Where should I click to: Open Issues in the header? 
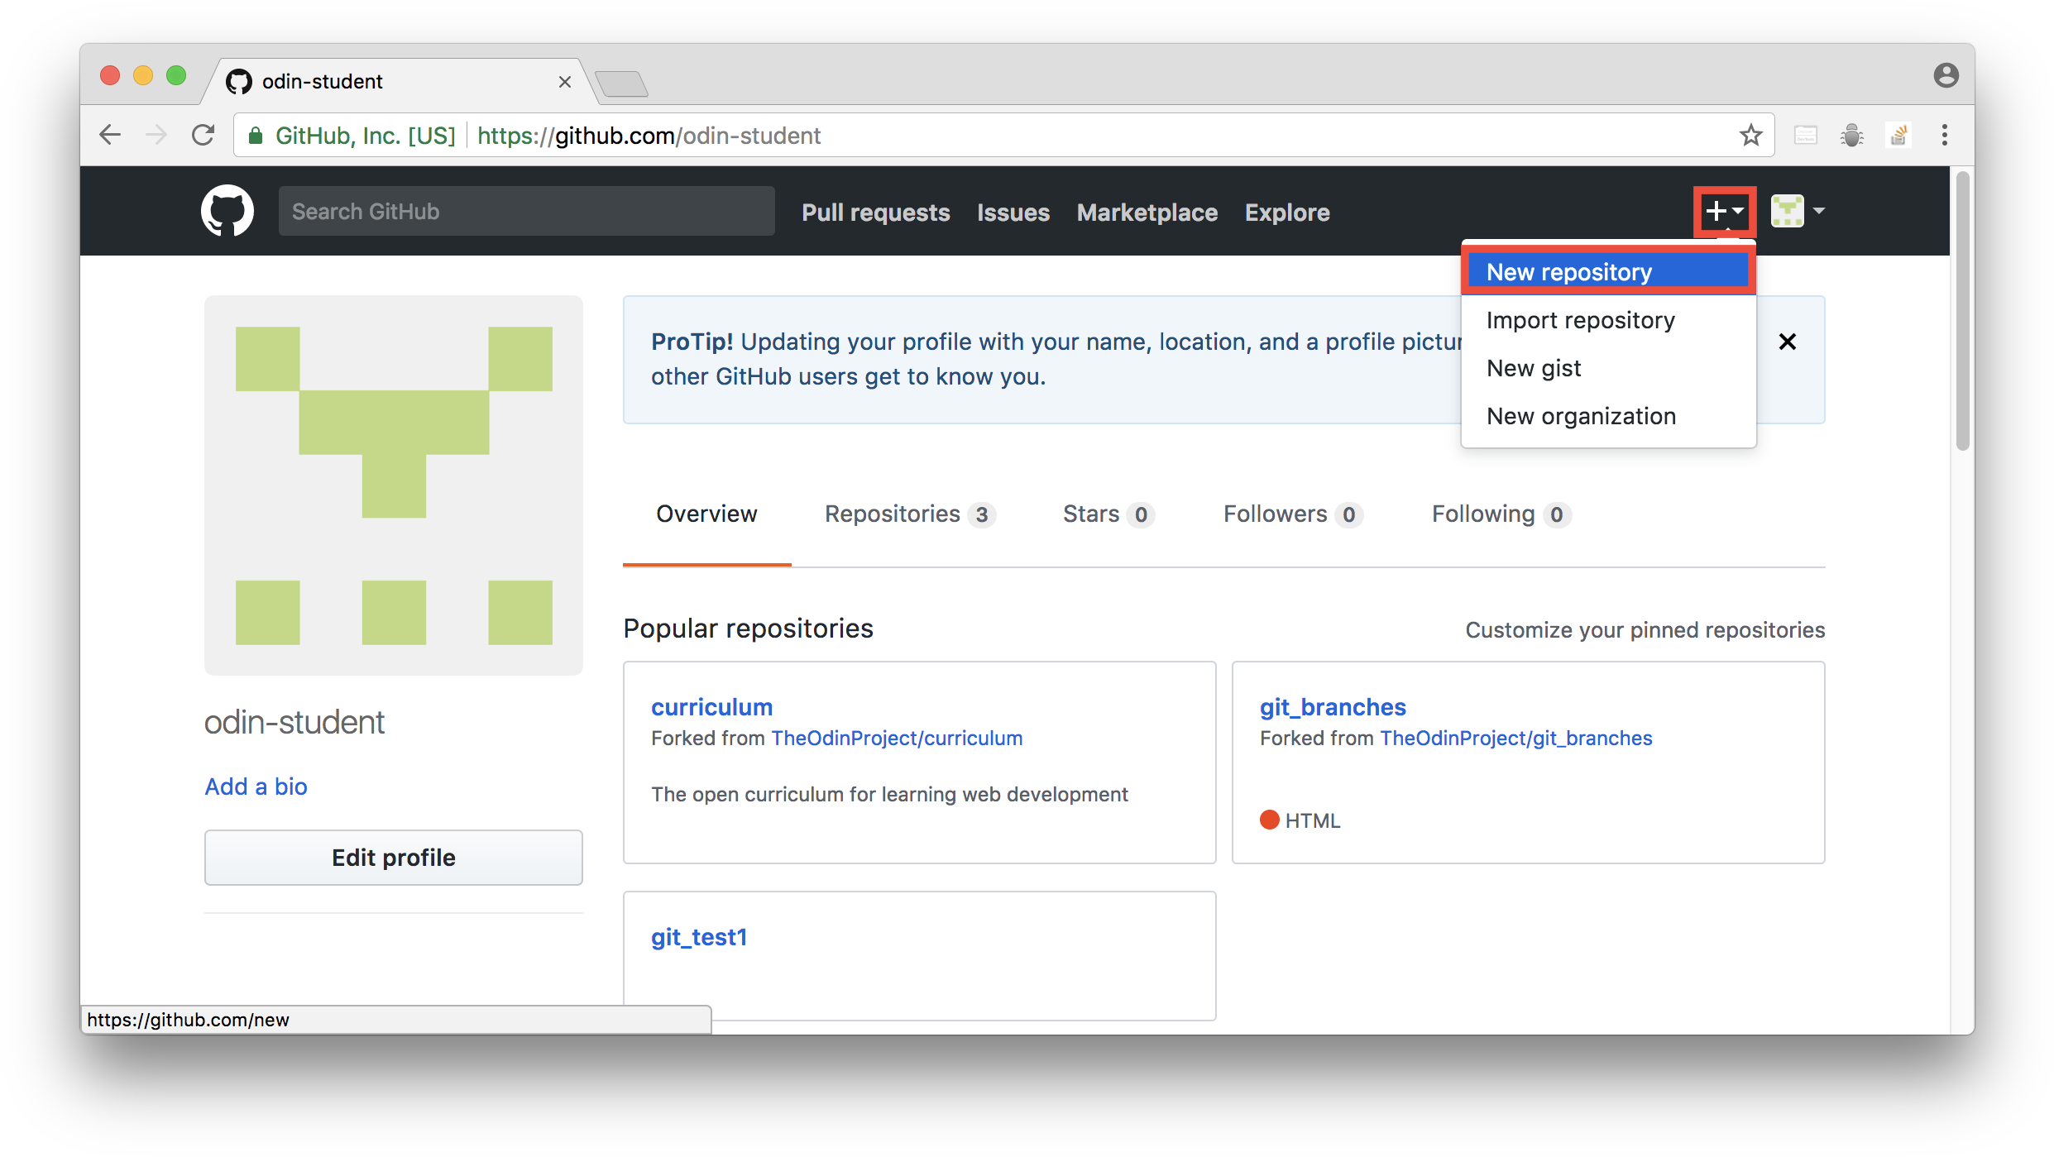pos(1013,213)
